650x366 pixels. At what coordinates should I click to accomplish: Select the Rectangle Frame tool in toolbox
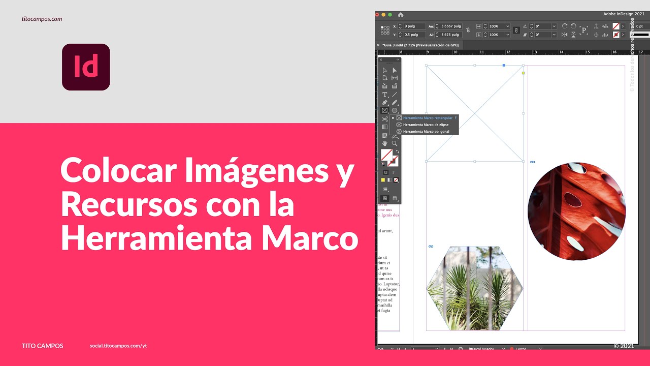(x=384, y=110)
